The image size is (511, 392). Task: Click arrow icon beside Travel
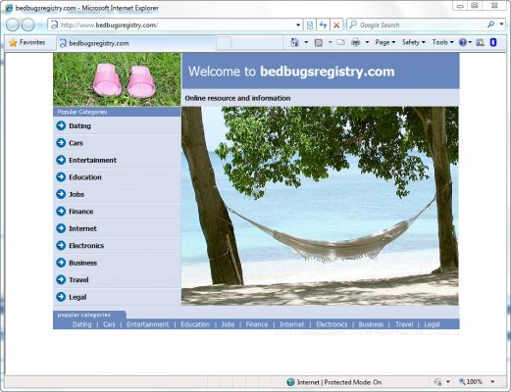(61, 279)
